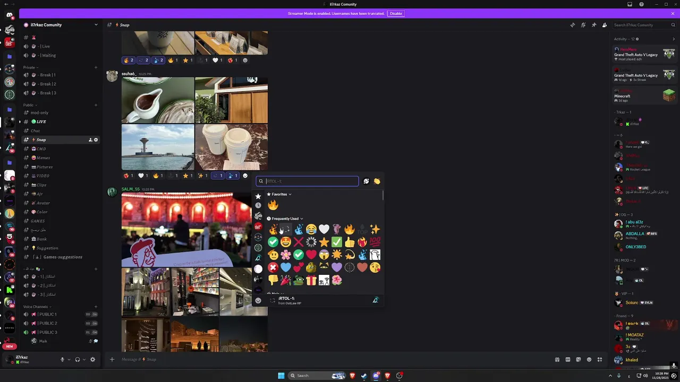Open pinned messages with the pin icon
The height and width of the screenshot is (382, 680).
click(x=594, y=25)
